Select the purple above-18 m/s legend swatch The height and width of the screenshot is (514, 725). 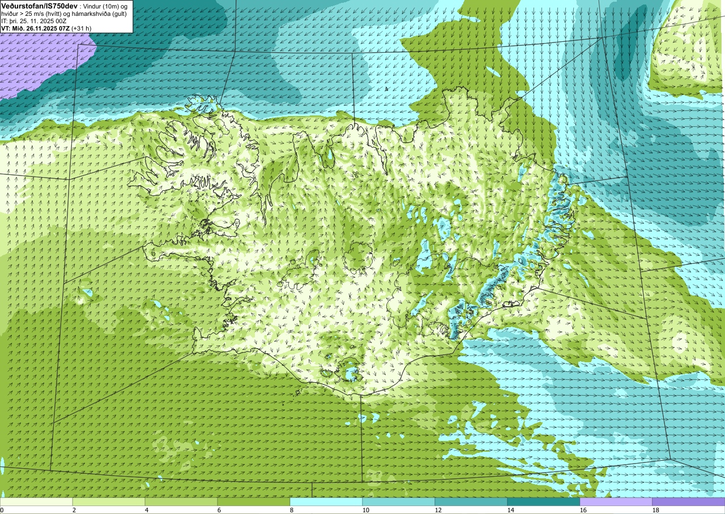[689, 502]
